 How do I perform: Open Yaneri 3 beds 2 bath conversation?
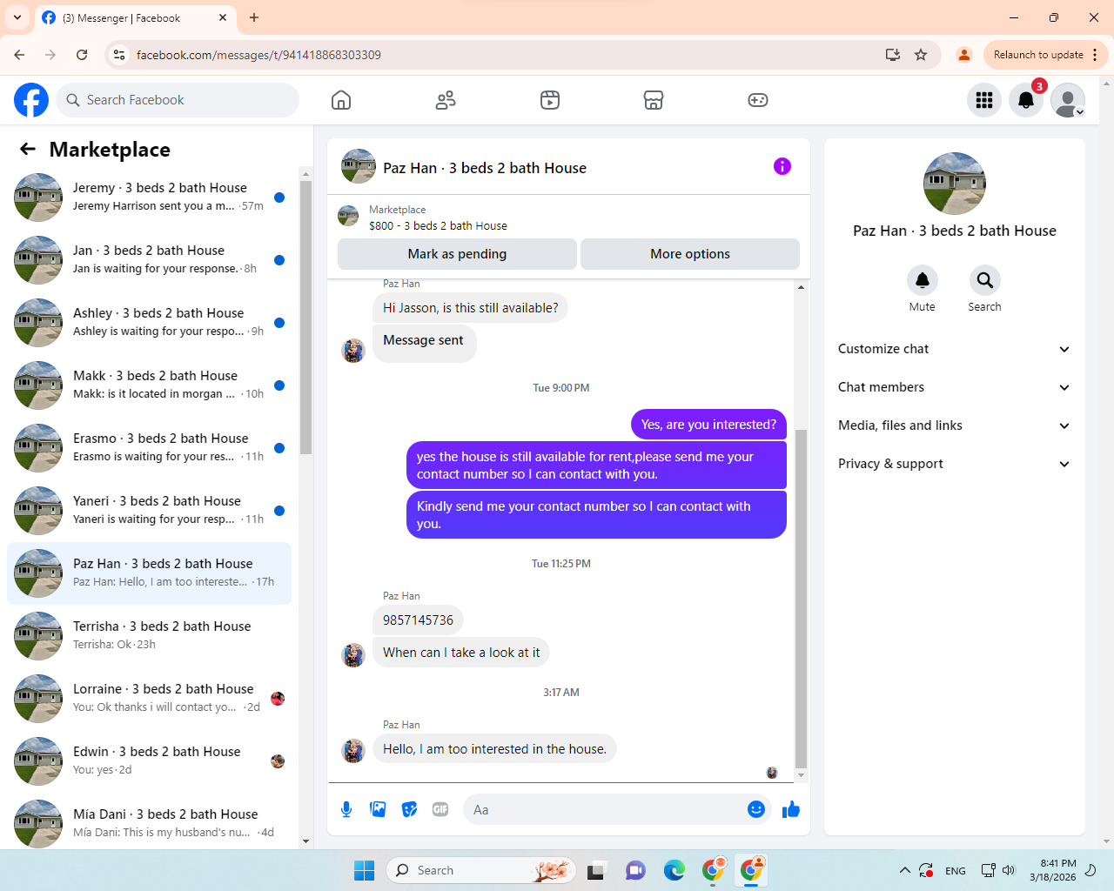(x=150, y=511)
